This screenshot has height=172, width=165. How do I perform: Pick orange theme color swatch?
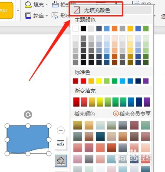pyautogui.click(x=115, y=29)
